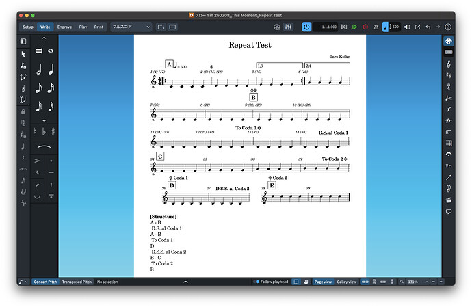The image size is (472, 307).
Task: Zoom in with the plus button
Action: [x=441, y=282]
